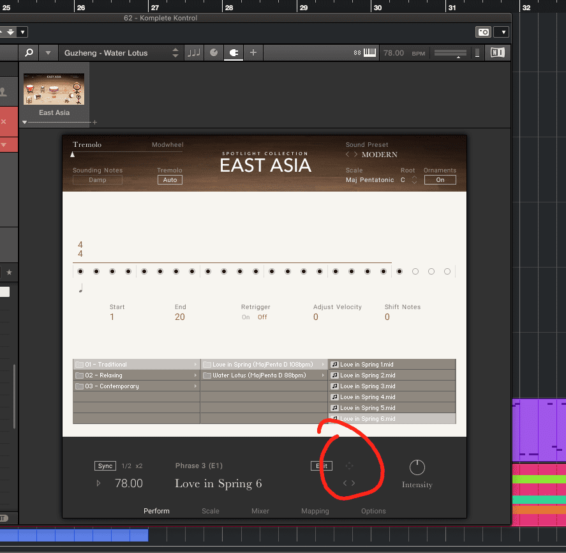Set Retrigger to Off
566x553 pixels.
click(262, 317)
